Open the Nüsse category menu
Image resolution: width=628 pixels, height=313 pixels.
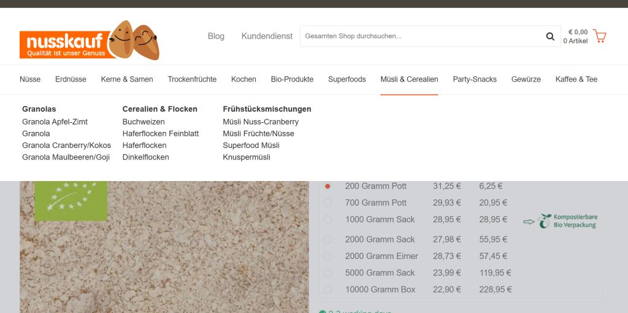click(x=30, y=79)
